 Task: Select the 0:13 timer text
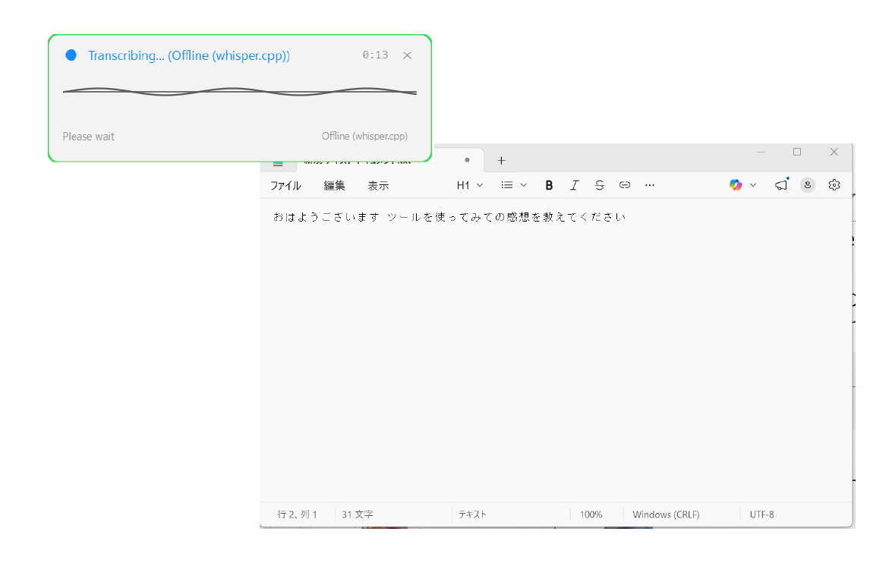[376, 55]
